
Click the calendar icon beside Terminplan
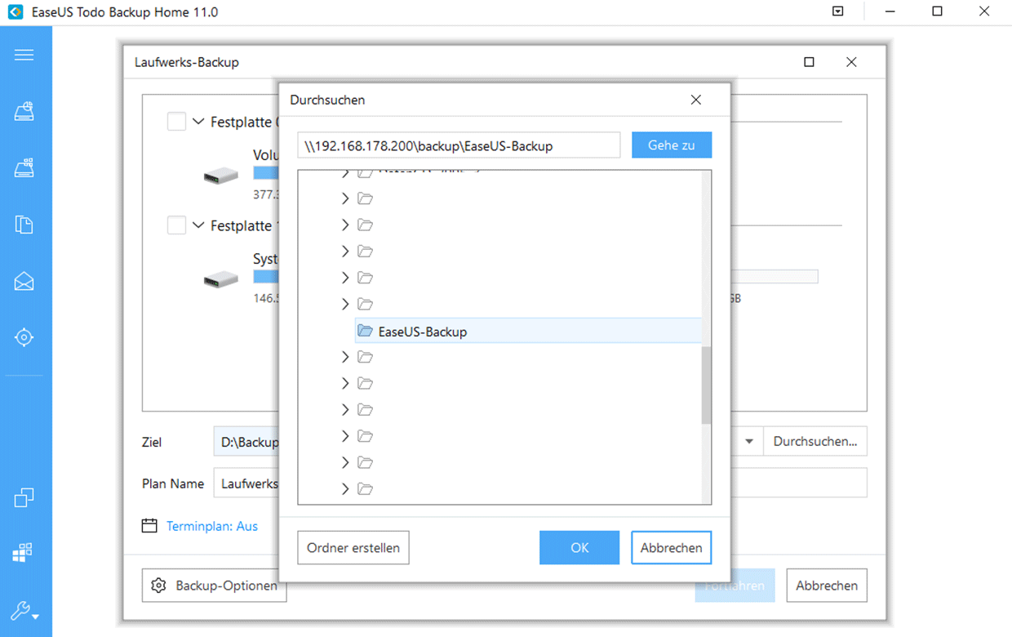tap(149, 526)
